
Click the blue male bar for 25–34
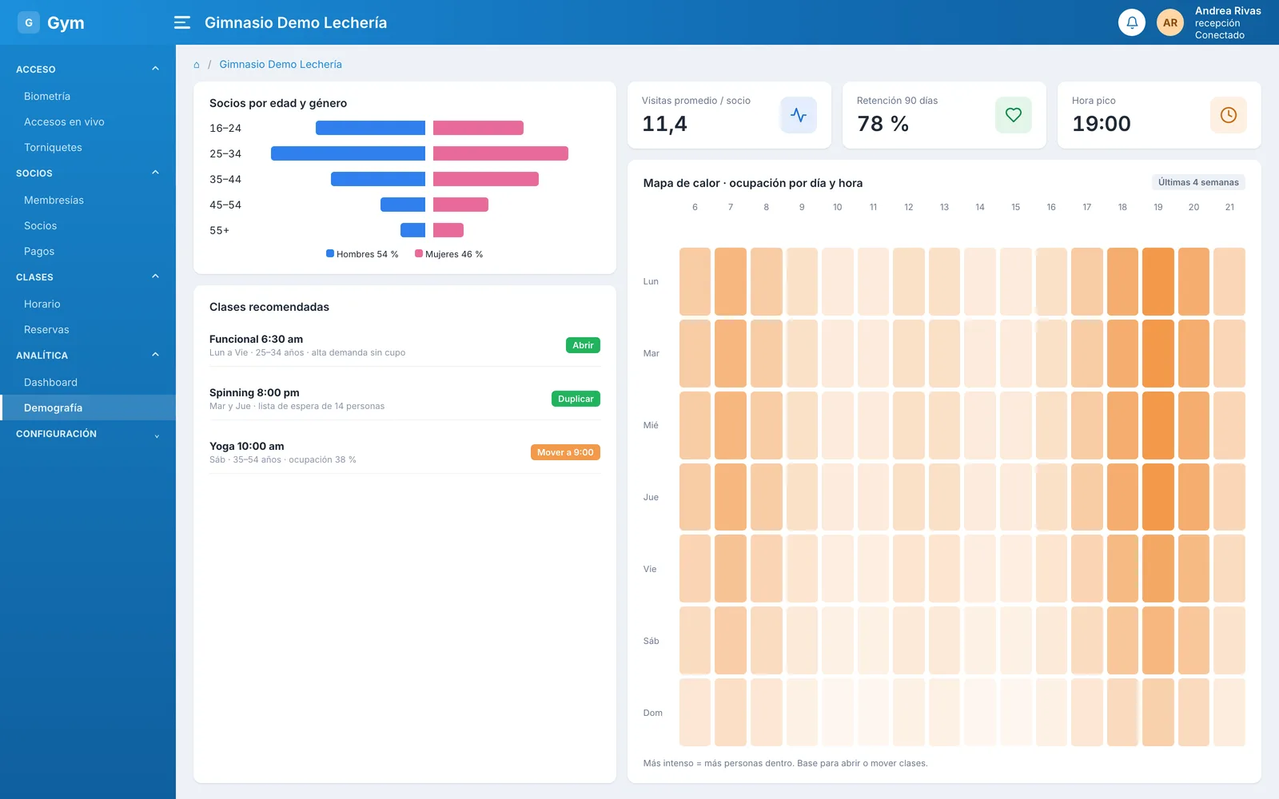tap(348, 153)
